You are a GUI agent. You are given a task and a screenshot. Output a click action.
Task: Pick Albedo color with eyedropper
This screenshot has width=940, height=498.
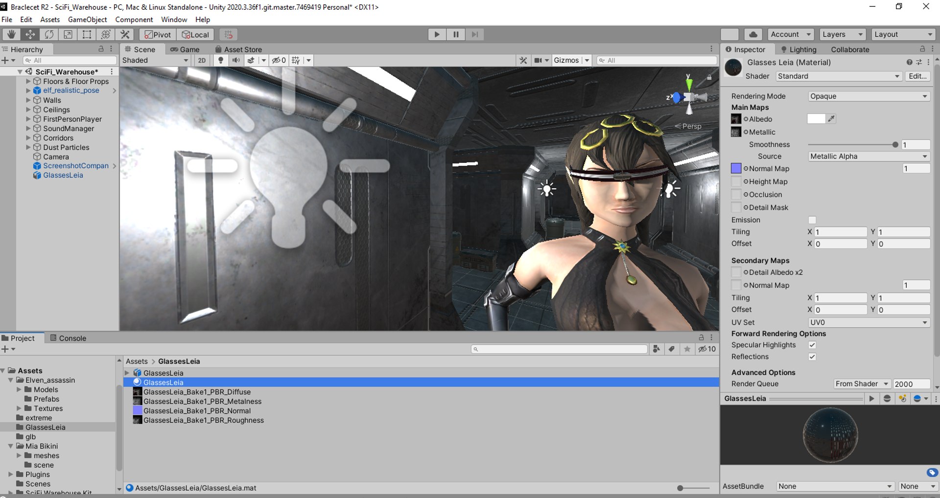pyautogui.click(x=831, y=118)
